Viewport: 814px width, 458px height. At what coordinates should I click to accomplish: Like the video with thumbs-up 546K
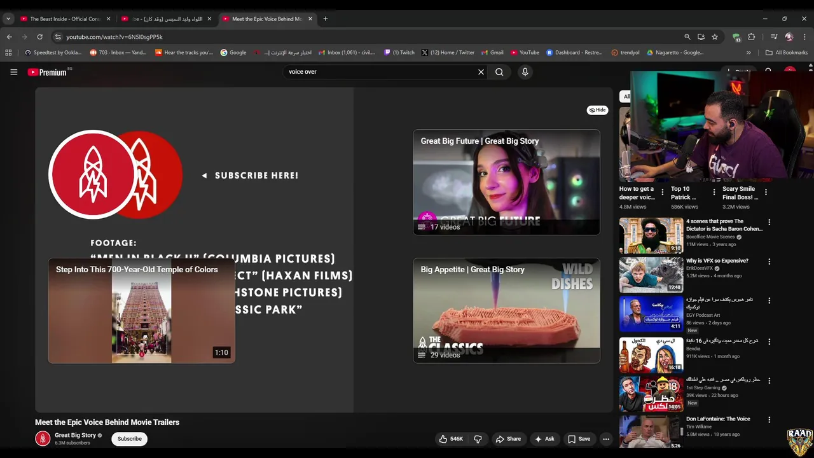point(451,439)
